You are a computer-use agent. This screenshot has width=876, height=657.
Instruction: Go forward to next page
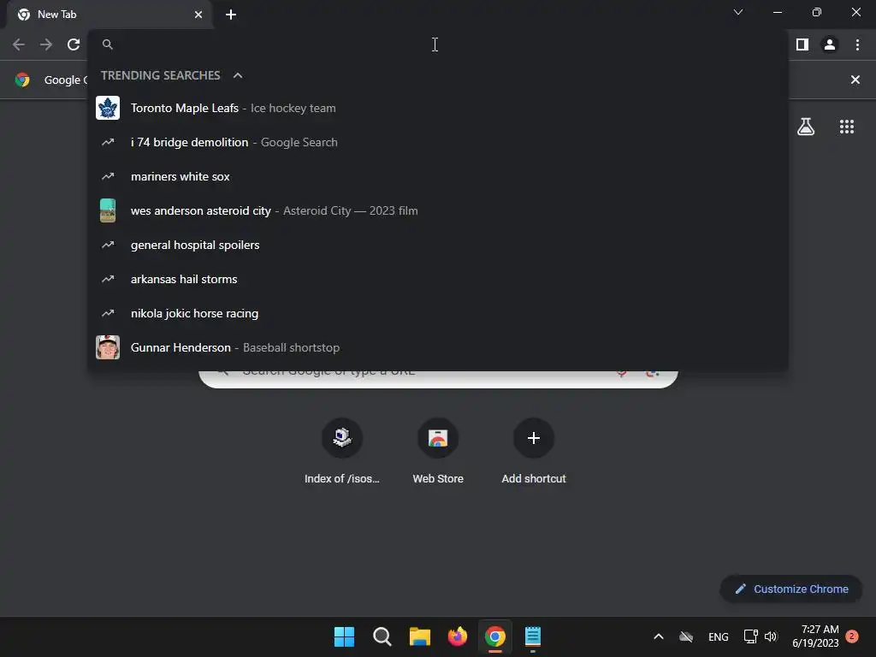(46, 44)
